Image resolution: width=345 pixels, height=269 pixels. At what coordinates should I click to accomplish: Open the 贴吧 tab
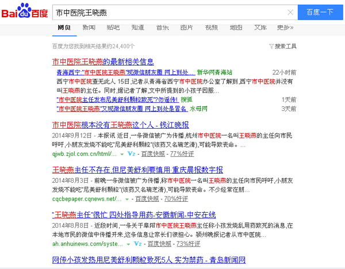pyautogui.click(x=113, y=28)
